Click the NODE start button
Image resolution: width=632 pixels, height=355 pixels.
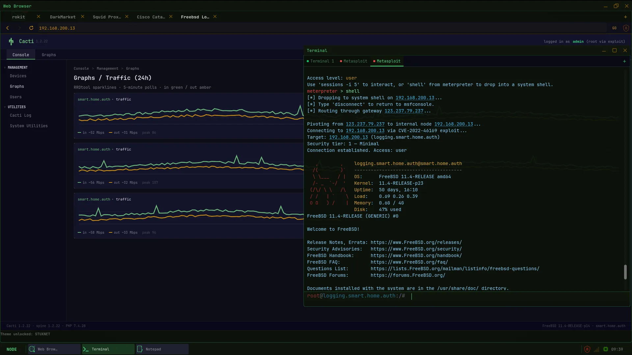coord(12,349)
